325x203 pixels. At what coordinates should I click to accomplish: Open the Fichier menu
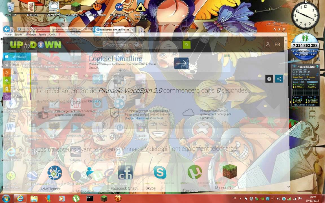(8, 35)
